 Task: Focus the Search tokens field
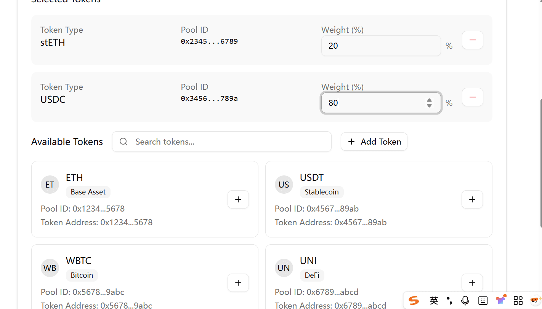click(229, 142)
